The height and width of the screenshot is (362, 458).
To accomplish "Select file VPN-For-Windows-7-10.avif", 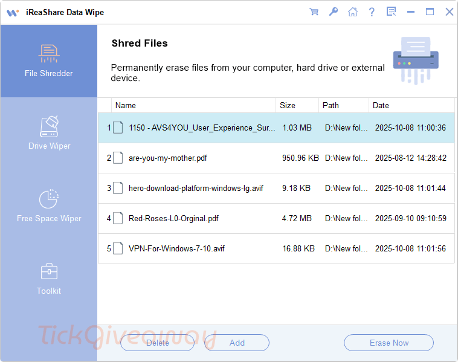I will click(x=176, y=248).
